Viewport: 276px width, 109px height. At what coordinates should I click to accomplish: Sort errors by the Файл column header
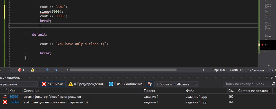click(x=190, y=91)
